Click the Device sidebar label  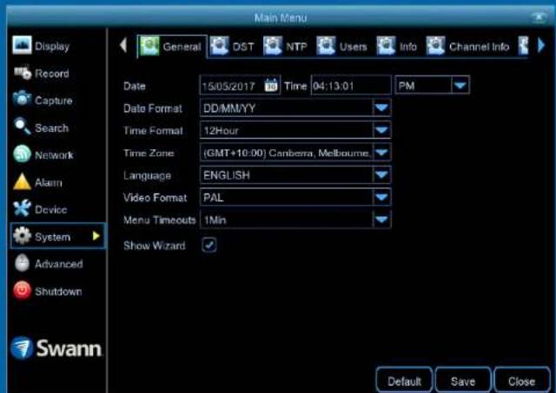pos(50,209)
